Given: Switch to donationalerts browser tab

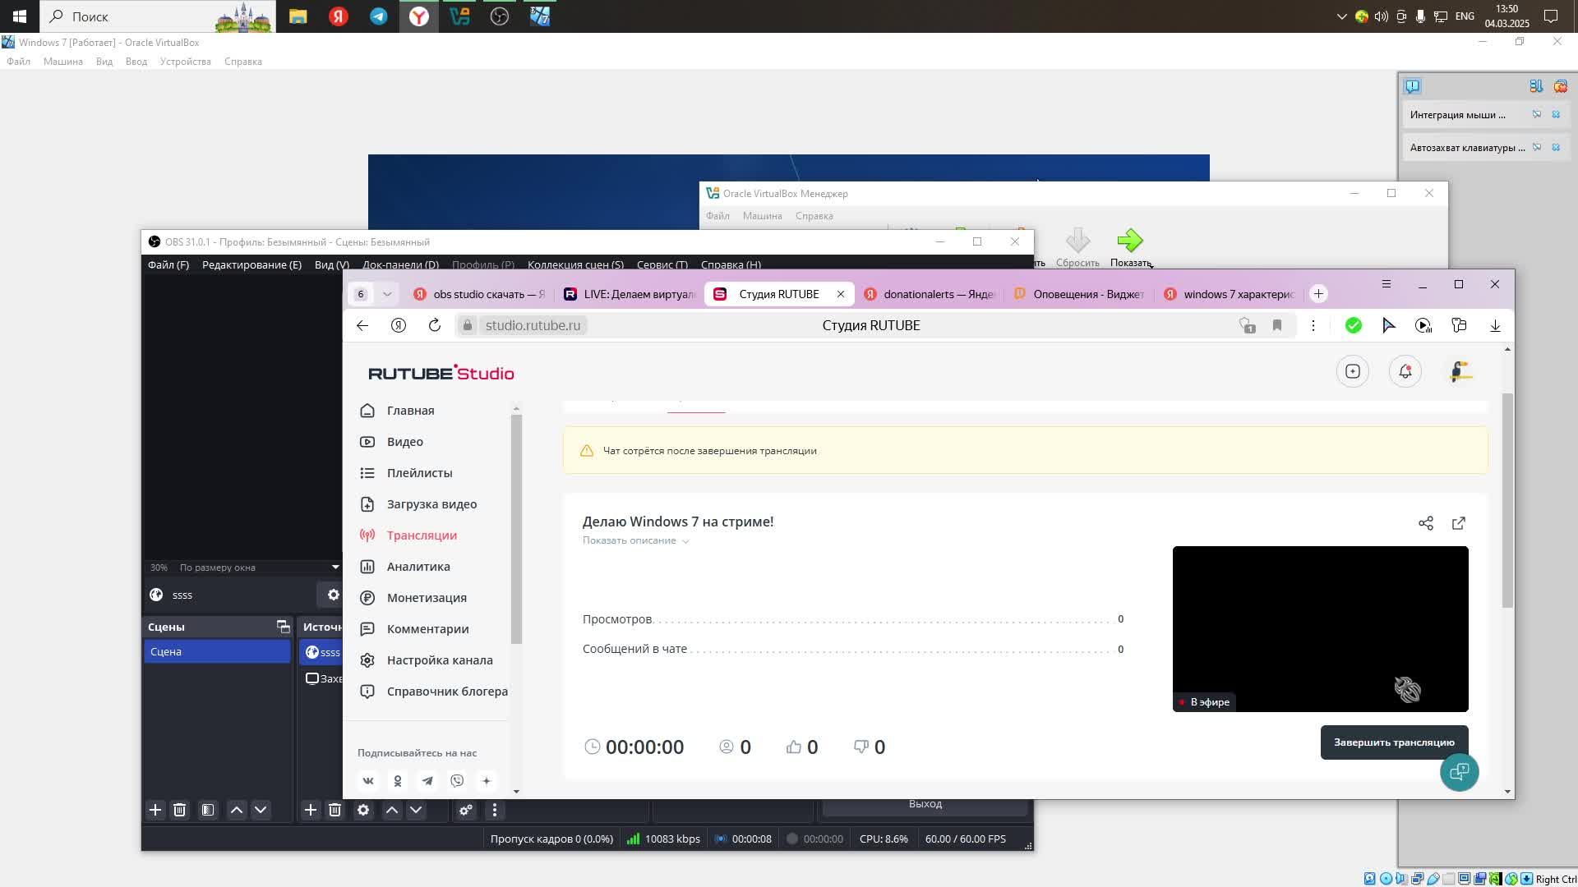Looking at the screenshot, I should coord(930,294).
